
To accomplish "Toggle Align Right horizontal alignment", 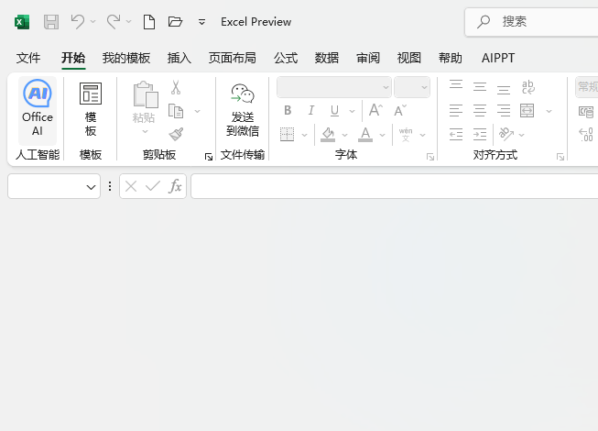I will pos(504,111).
